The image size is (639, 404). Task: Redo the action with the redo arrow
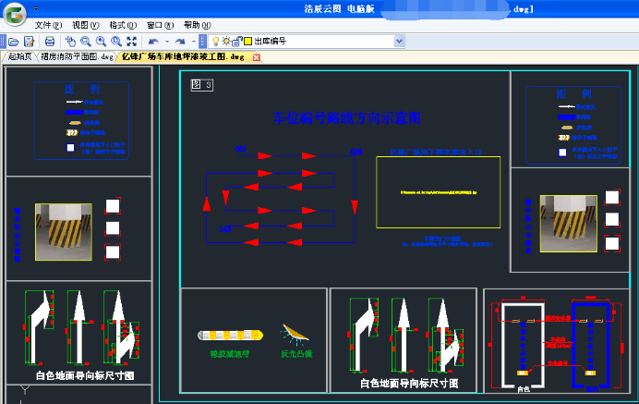pos(180,42)
